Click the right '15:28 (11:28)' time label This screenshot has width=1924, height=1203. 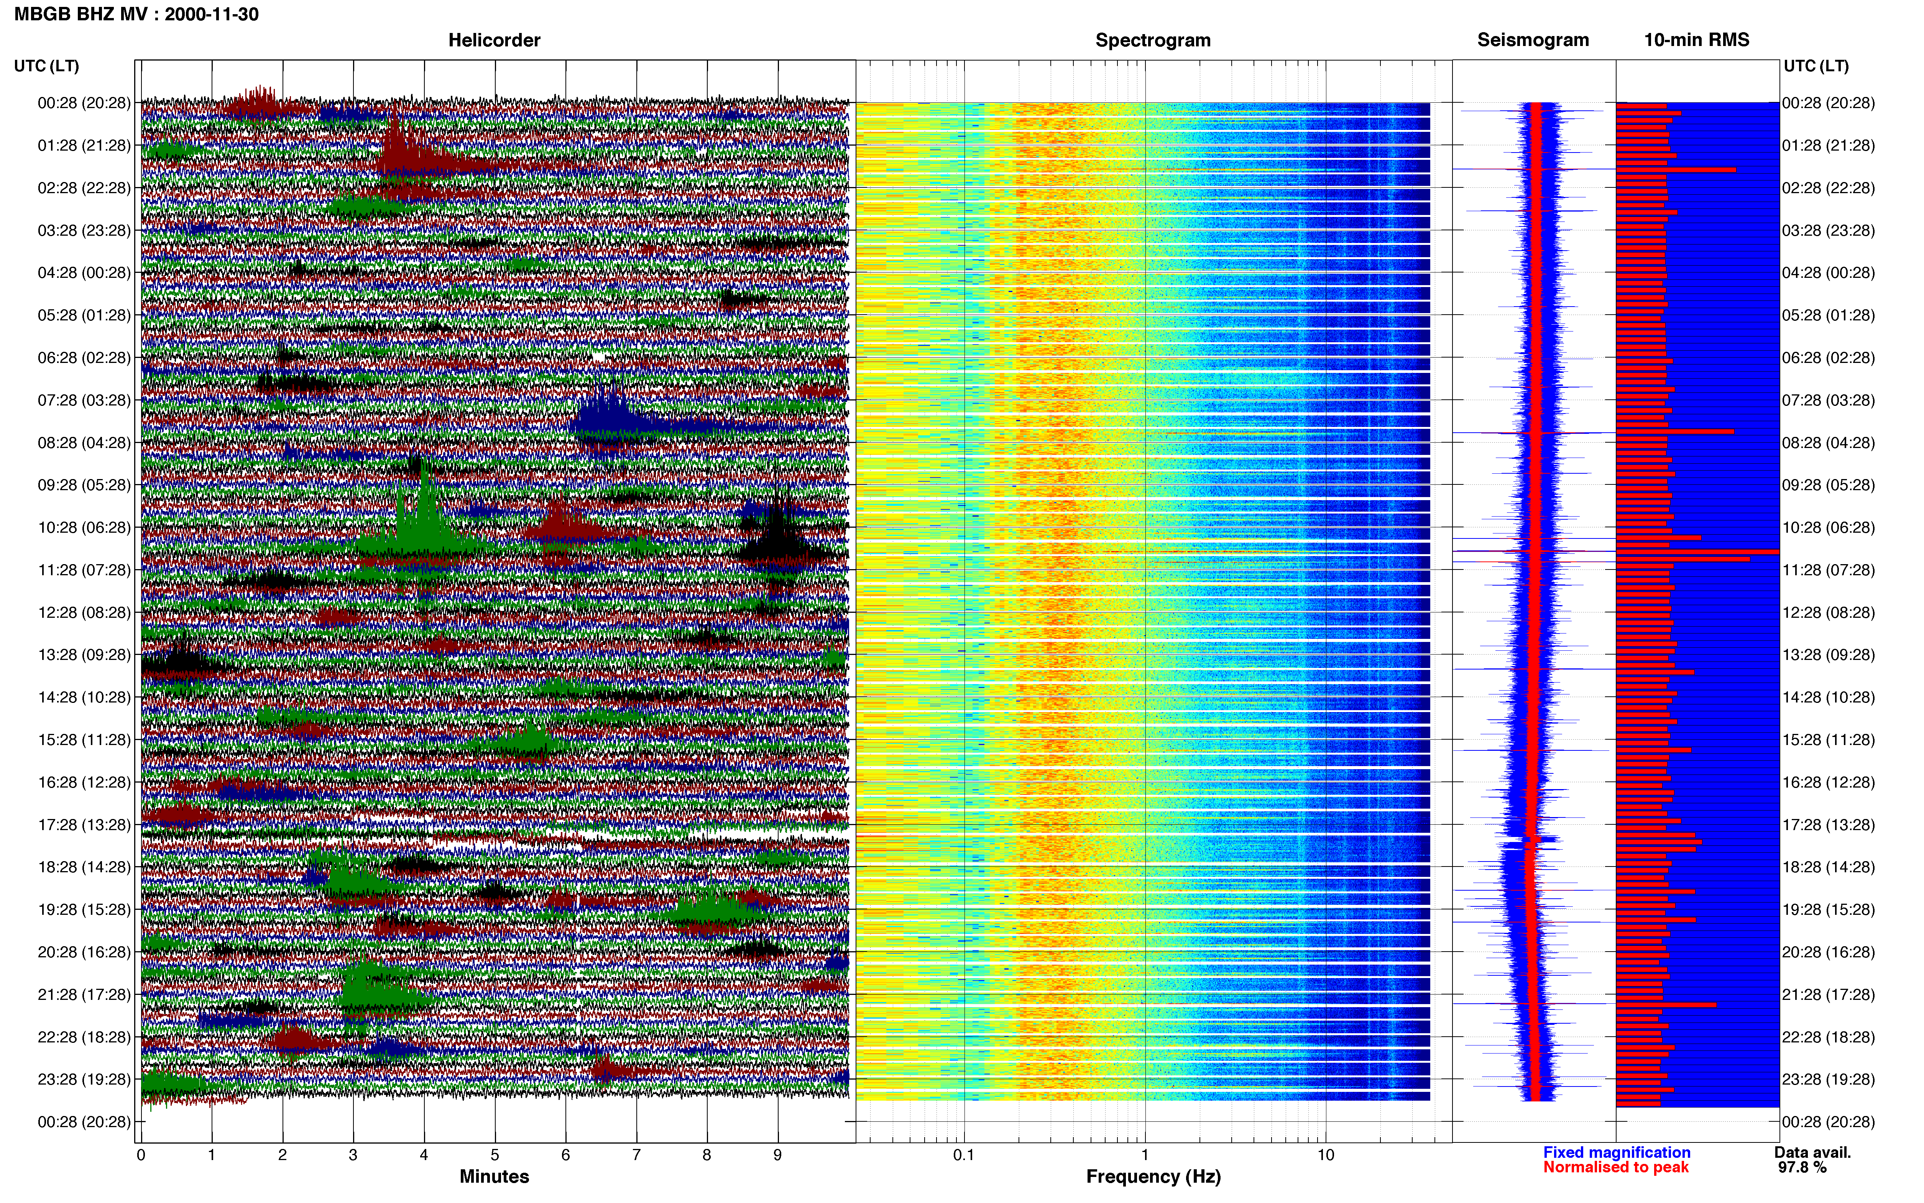[1829, 740]
